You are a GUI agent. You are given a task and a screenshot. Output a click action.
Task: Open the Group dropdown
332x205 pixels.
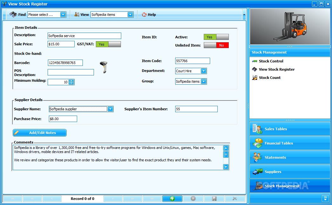click(203, 81)
